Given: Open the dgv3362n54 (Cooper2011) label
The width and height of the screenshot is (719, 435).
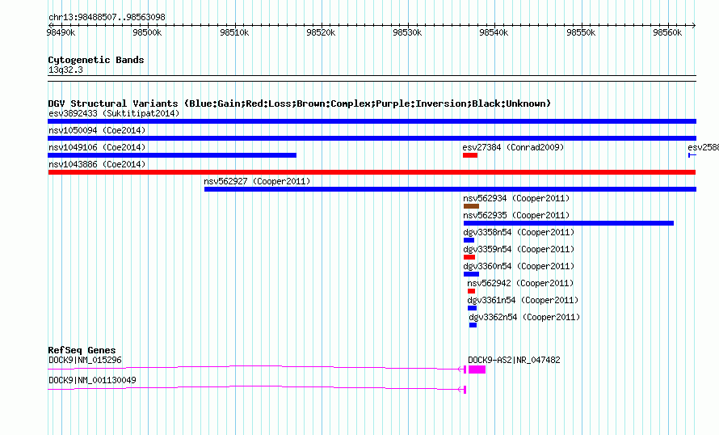Looking at the screenshot, I should (524, 317).
